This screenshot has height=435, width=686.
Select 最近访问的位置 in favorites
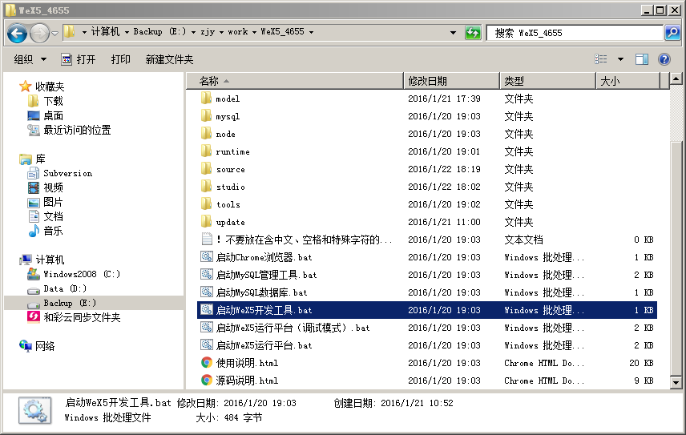click(69, 130)
